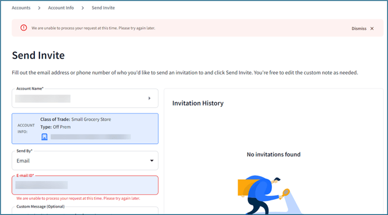388x215 pixels.
Task: Close the error banner with X icon
Action: click(x=372, y=28)
